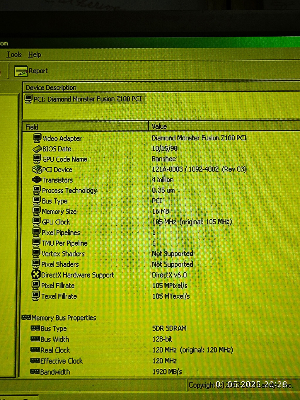Viewport: 300px width, 400px height.
Task: Click the Pixel Pipelines icon
Action: pos(36,232)
